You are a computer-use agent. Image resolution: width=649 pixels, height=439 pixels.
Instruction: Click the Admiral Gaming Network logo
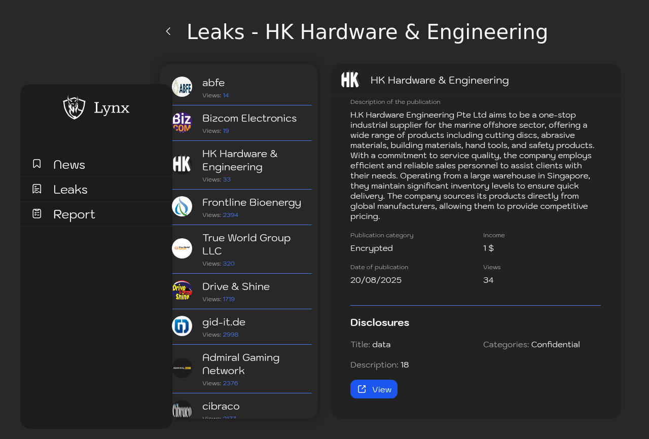pos(182,368)
